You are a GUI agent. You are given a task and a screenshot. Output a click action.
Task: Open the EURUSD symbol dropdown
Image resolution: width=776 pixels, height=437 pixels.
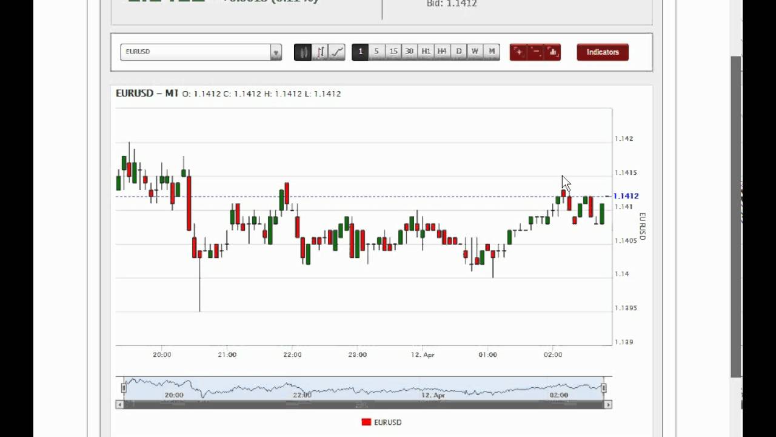pos(201,52)
